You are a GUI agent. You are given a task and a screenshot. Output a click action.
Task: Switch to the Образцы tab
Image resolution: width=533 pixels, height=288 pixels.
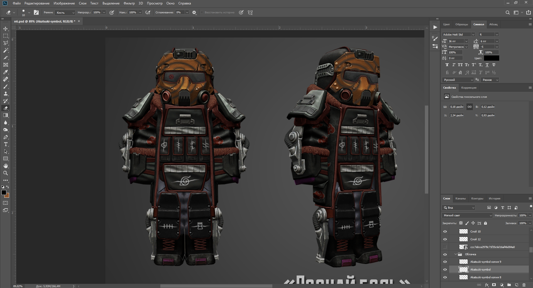tap(462, 24)
